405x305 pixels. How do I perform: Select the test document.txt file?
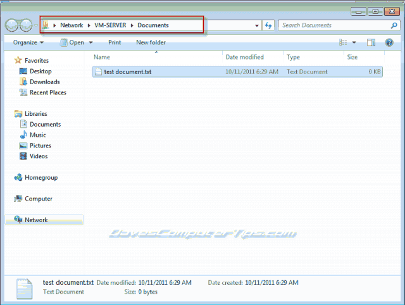237,72
